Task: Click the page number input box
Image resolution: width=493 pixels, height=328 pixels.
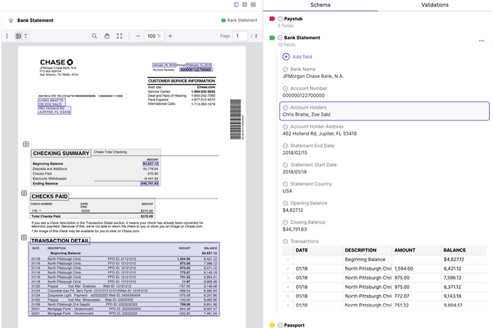Action: point(240,36)
